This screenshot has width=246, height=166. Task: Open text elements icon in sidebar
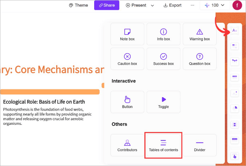pos(234,31)
